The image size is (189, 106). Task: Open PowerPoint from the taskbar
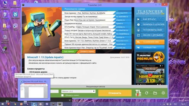pyautogui.click(x=21, y=104)
